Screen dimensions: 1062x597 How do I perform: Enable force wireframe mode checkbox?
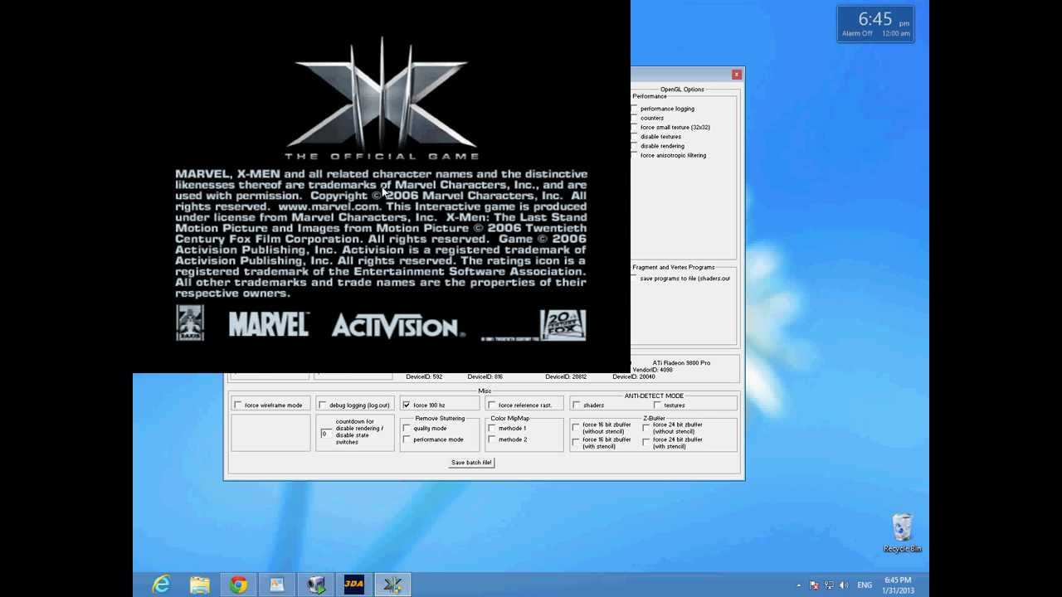coord(238,405)
